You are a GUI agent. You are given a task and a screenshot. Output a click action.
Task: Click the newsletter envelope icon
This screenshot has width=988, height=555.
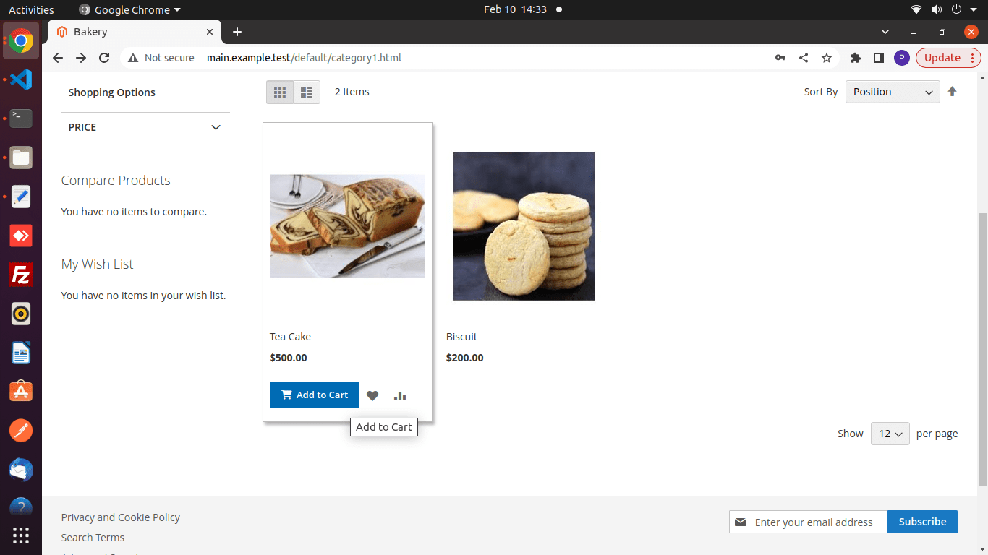point(741,522)
